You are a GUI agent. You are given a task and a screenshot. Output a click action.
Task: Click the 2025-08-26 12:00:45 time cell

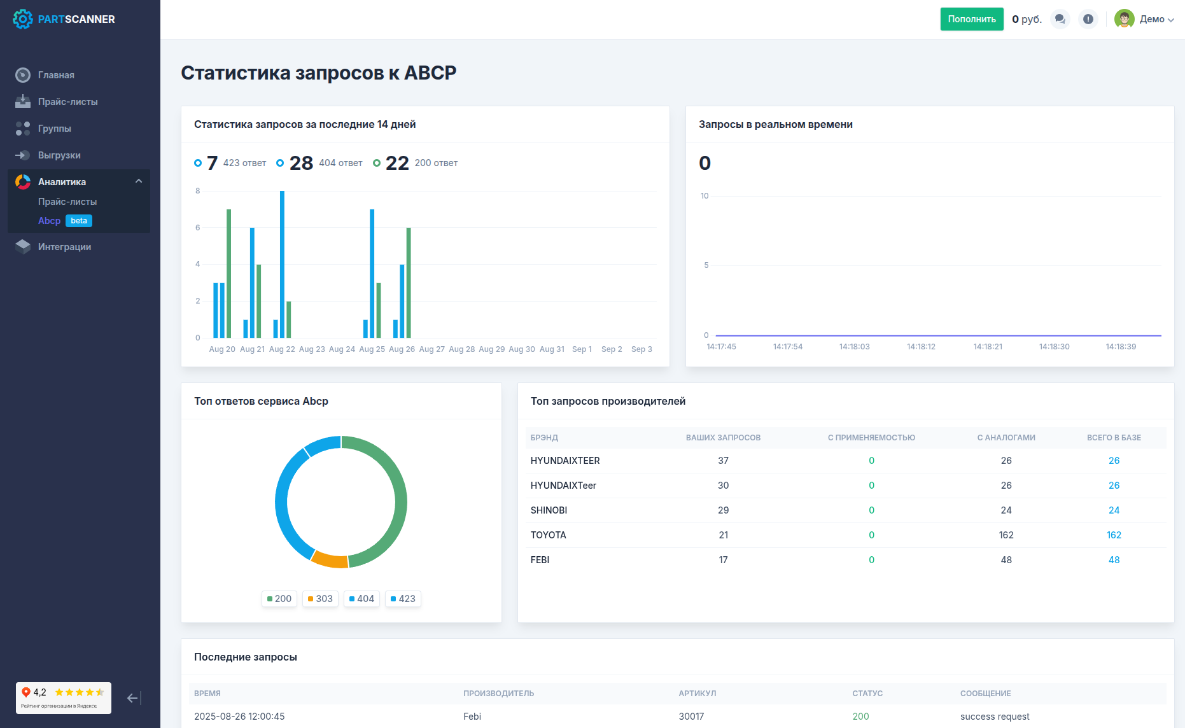239,717
